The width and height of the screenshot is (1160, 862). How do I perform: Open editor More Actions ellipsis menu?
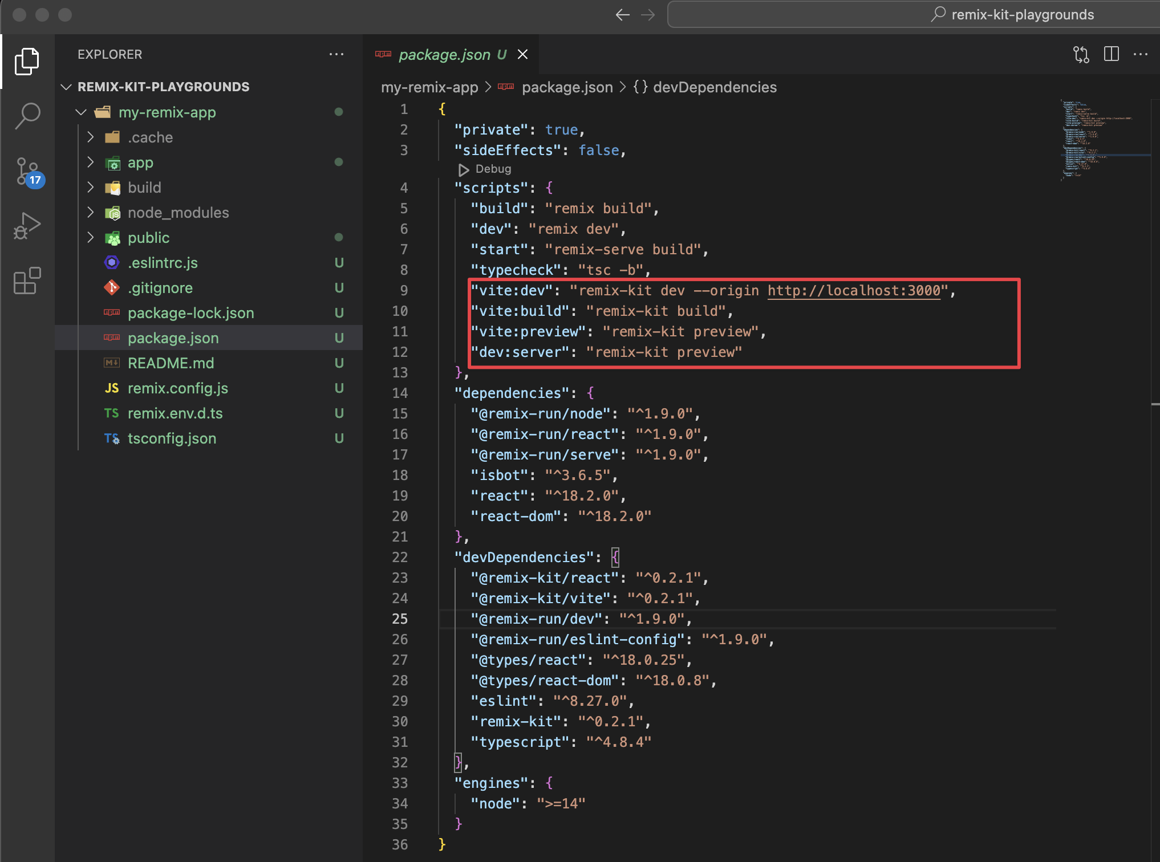point(1141,55)
